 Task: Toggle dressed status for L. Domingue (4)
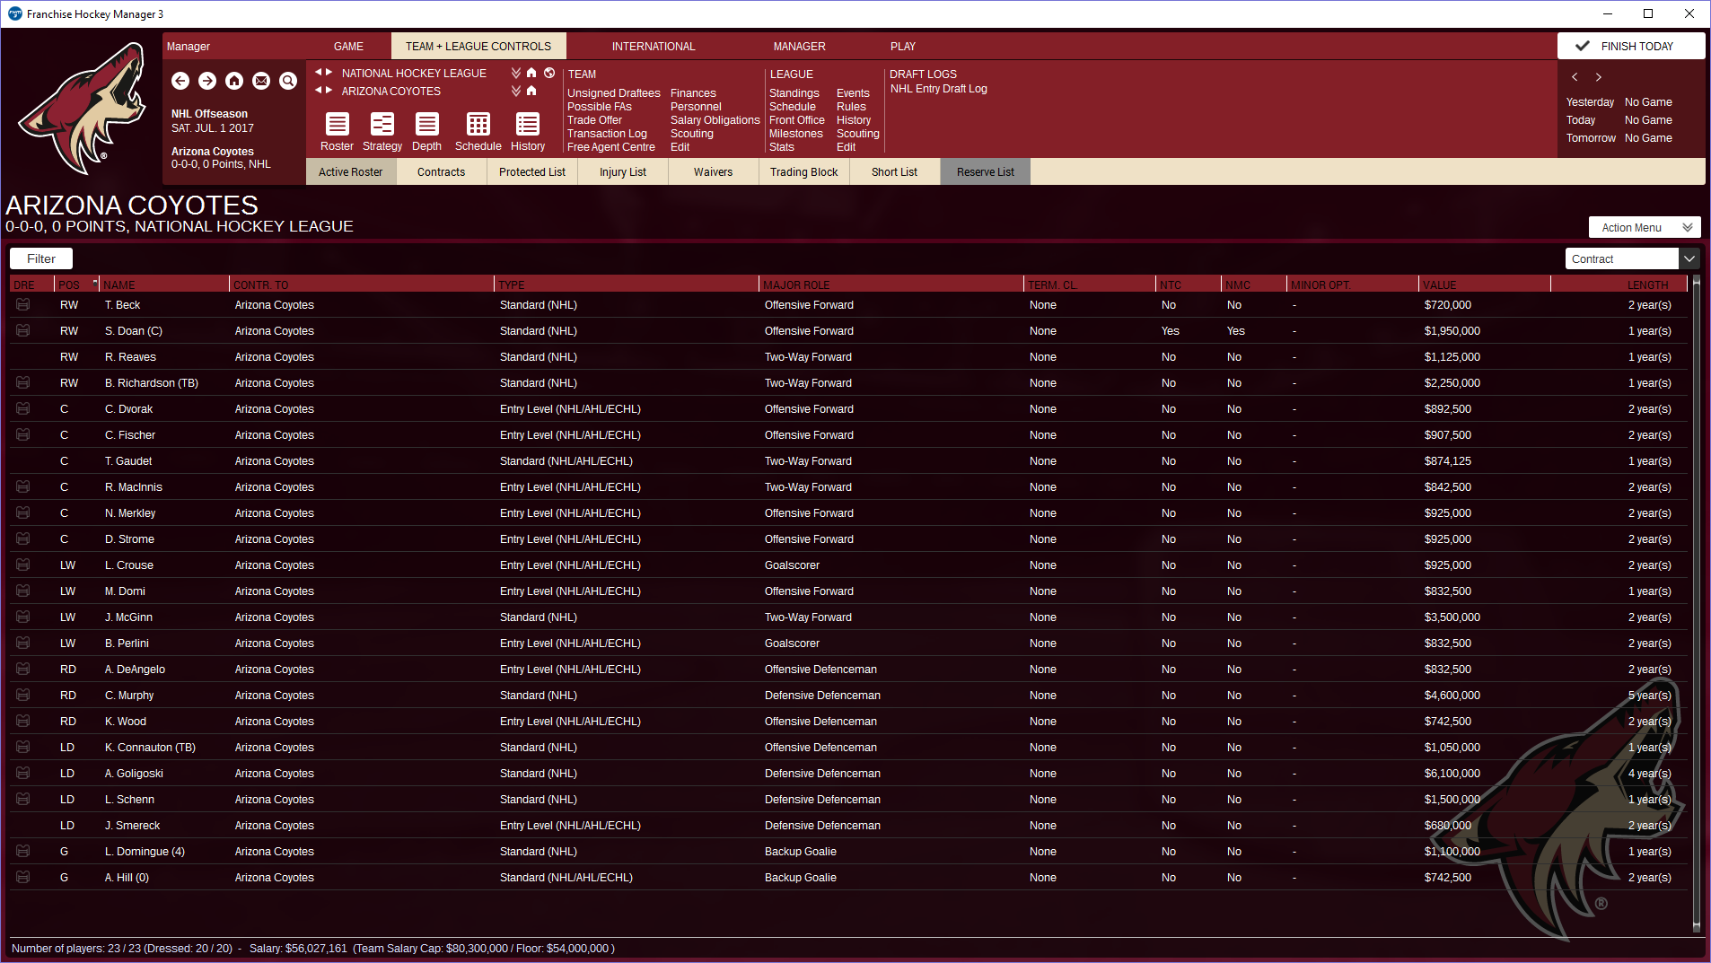point(23,852)
